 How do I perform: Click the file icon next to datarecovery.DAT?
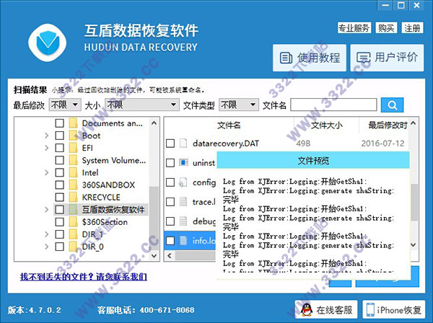[x=183, y=143]
